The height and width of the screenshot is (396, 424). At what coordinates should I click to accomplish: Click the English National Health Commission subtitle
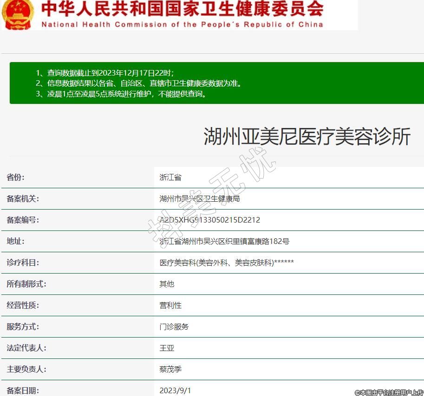click(182, 25)
